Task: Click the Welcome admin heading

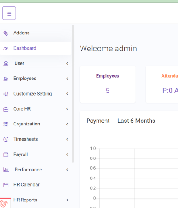Action: point(108,49)
